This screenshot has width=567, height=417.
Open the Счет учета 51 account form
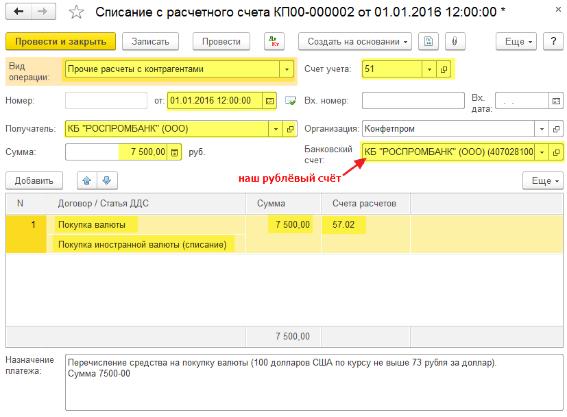pyautogui.click(x=444, y=69)
